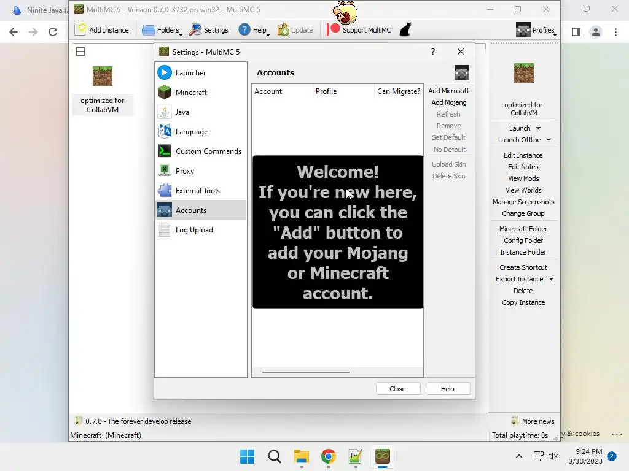The image size is (629, 471).
Task: Open the Profiles account dropdown
Action: pos(536,30)
